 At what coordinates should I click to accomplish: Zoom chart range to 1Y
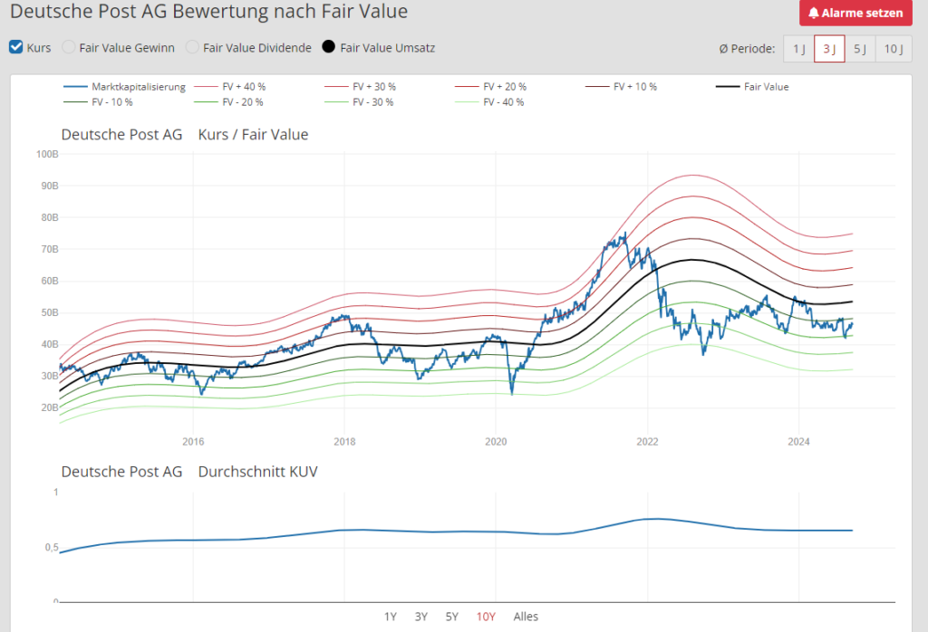tap(390, 617)
